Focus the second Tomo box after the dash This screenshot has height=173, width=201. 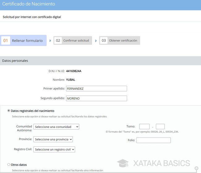(x=160, y=126)
